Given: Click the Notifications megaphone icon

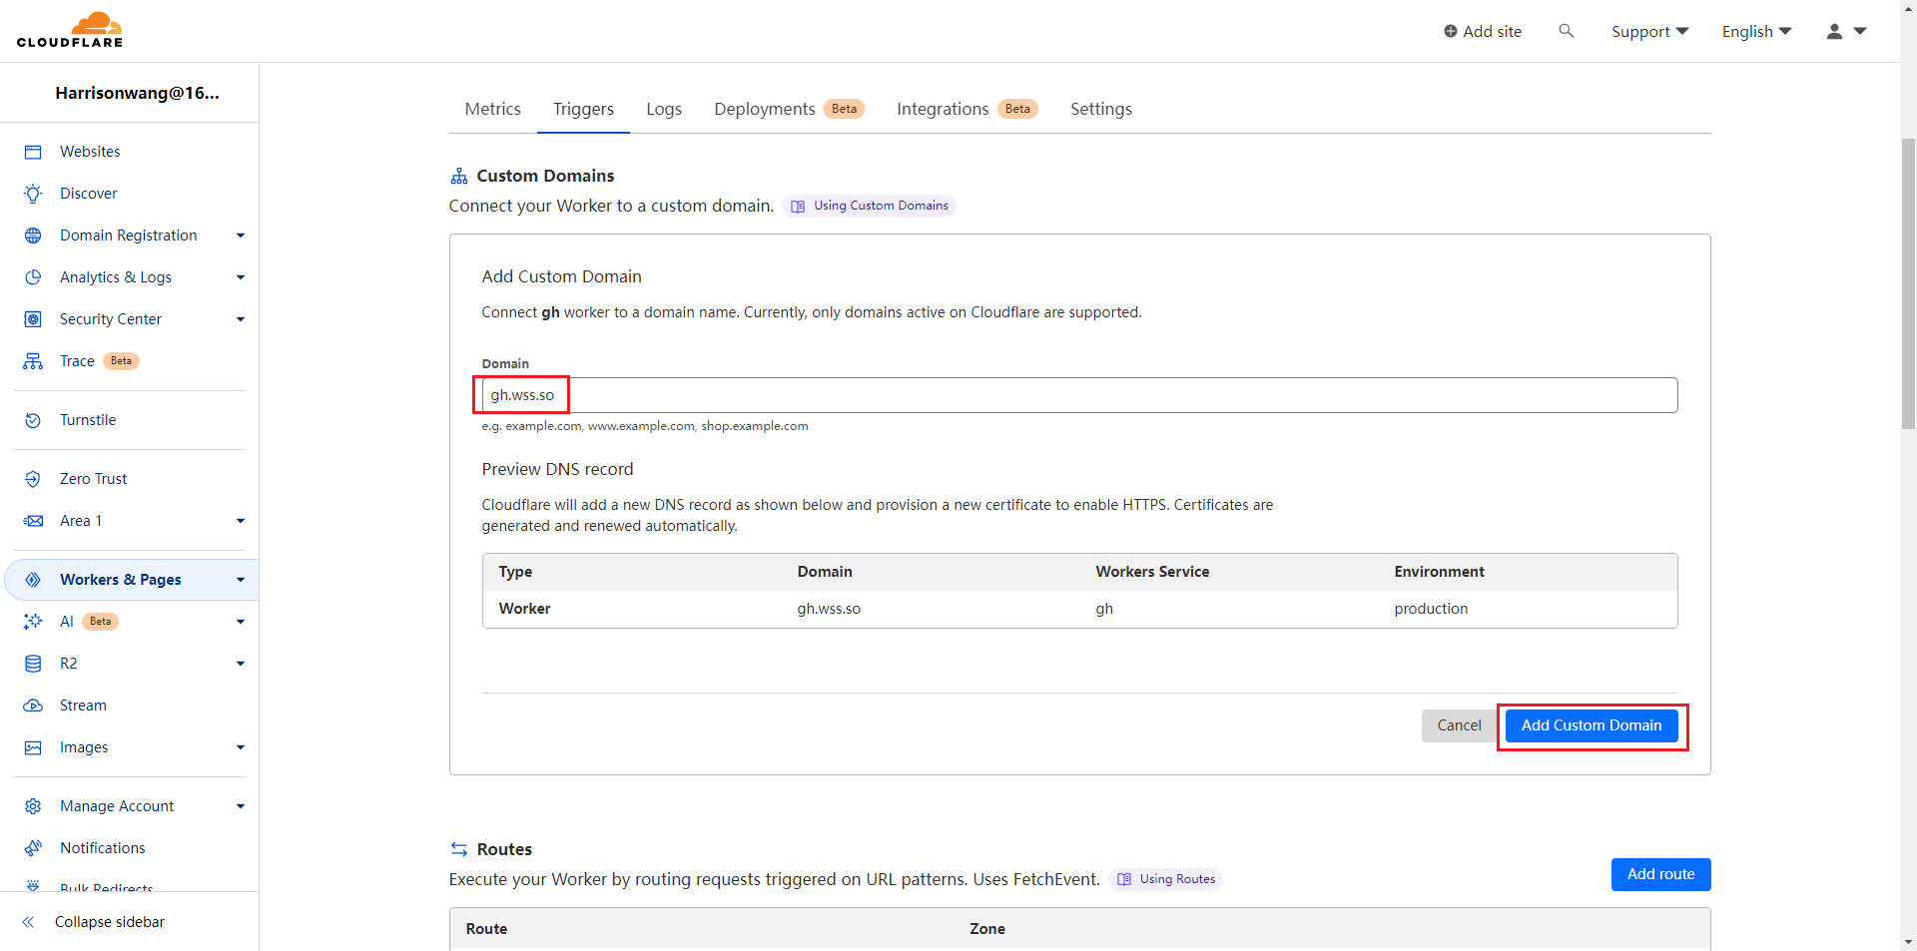Looking at the screenshot, I should click(x=33, y=848).
